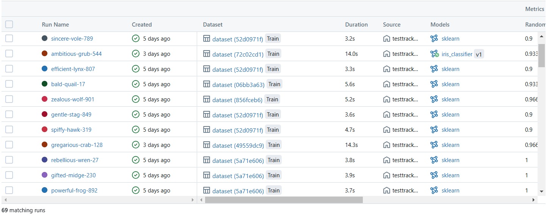552x216 pixels.
Task: Click the scroll-down arrow of the vertical scrollbar
Action: [541, 191]
